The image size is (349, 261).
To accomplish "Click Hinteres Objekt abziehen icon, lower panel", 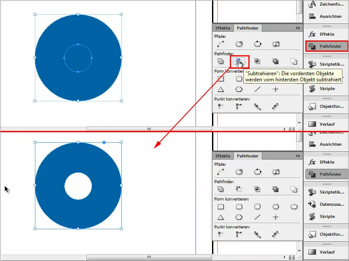I will coord(294,189).
